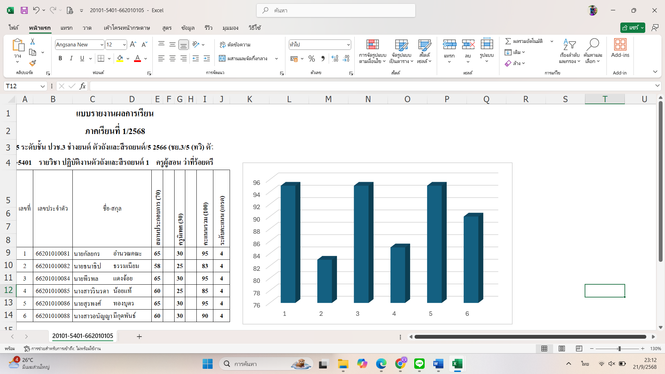Viewport: 665px width, 374px height.
Task: Click the Increase Decimal icon
Action: pyautogui.click(x=335, y=59)
